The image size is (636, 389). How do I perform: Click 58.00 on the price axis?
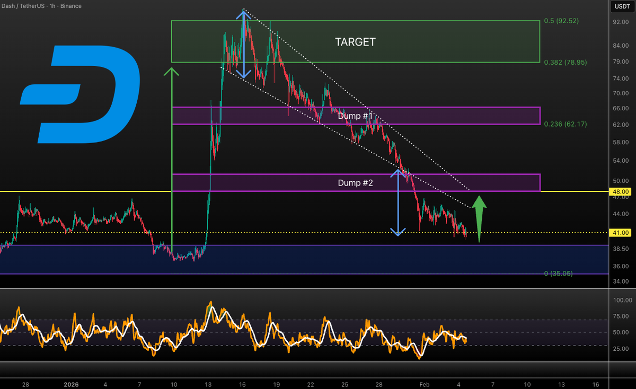tap(621, 143)
